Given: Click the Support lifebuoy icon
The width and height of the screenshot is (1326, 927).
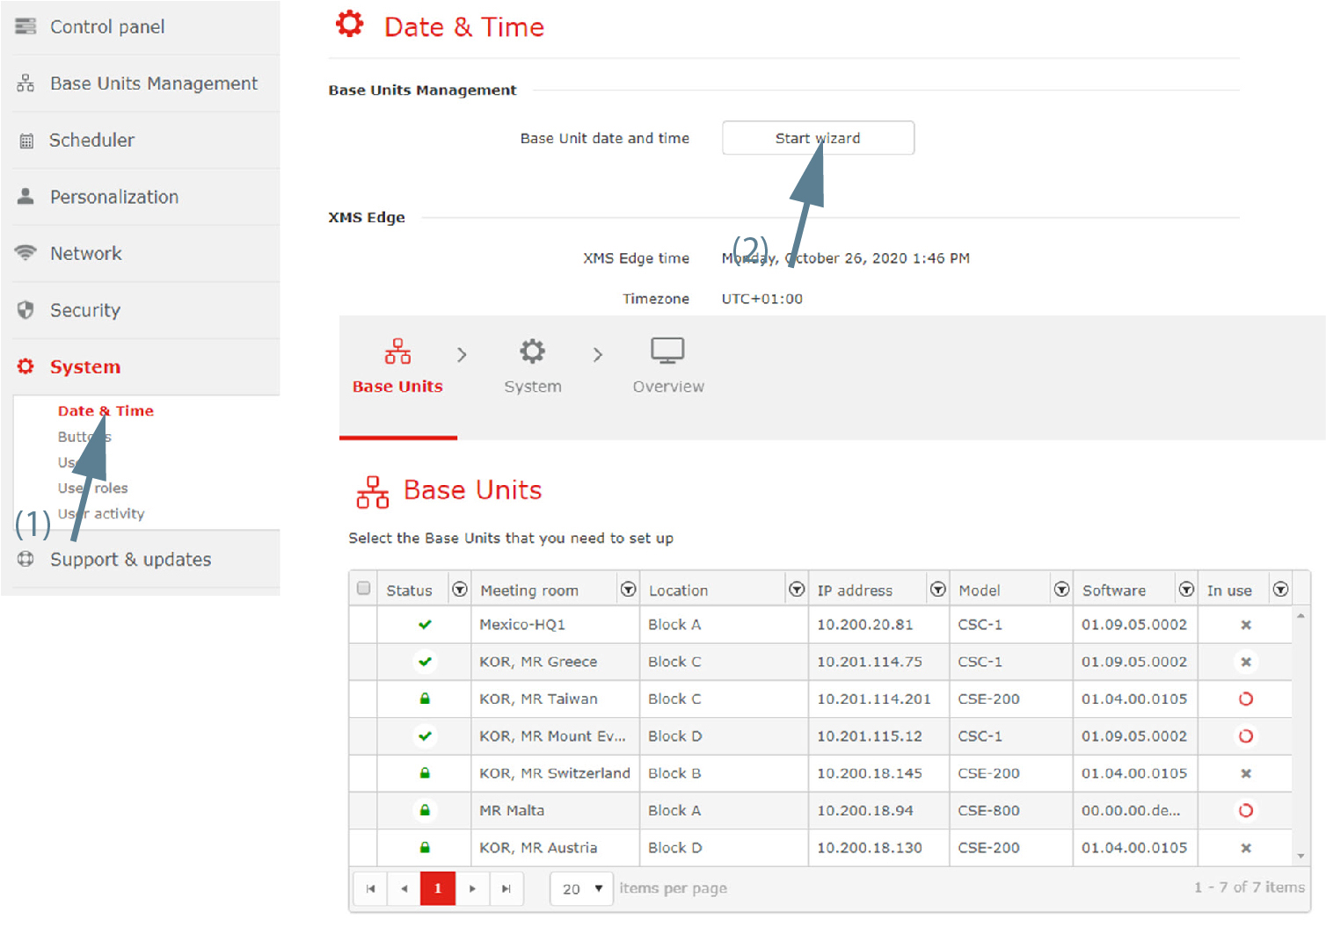Looking at the screenshot, I should pos(25,559).
